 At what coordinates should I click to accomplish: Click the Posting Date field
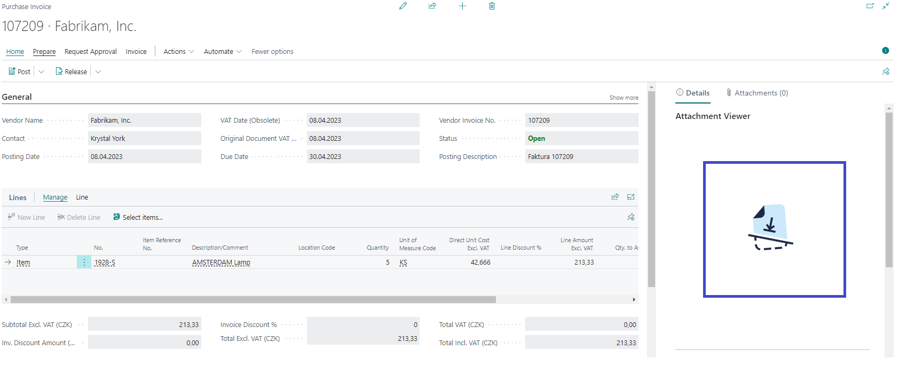pos(144,157)
